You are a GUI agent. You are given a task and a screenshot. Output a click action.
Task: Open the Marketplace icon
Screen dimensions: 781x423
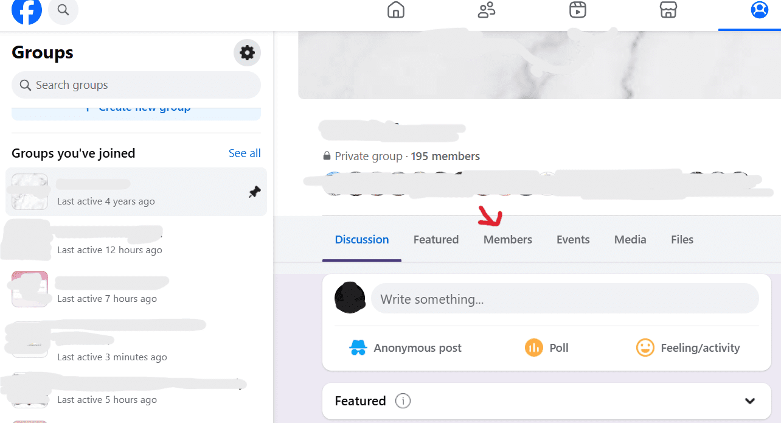point(668,10)
